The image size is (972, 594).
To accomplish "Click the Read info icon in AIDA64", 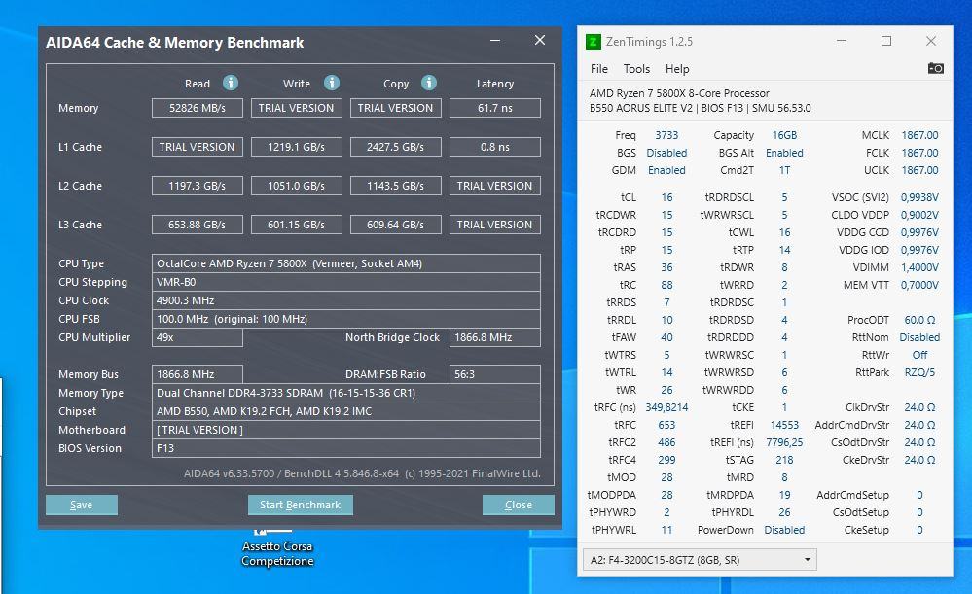I will (231, 83).
